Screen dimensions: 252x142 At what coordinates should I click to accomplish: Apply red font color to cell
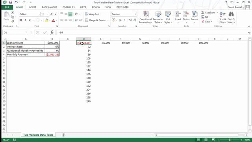54,20
